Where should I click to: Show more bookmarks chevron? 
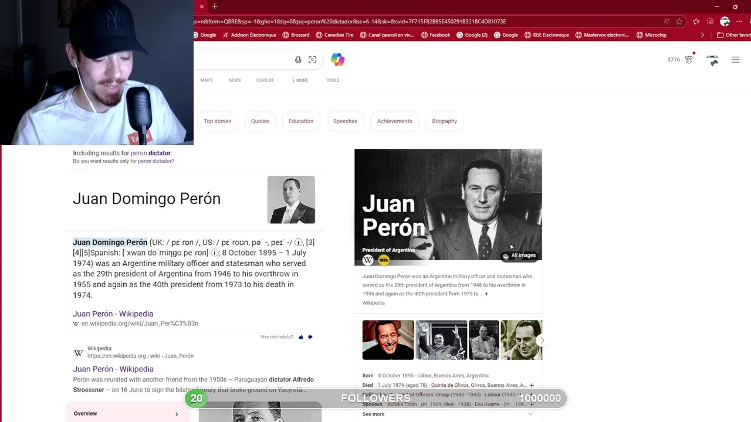point(702,35)
